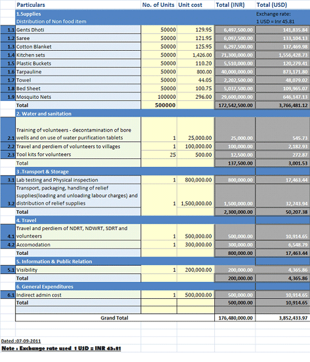Select the Particulars column header
This screenshot has width=310, height=362.
coord(78,5)
